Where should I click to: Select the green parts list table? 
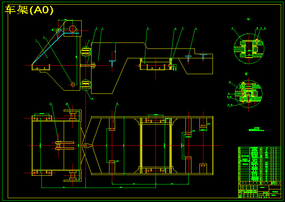click(260, 166)
